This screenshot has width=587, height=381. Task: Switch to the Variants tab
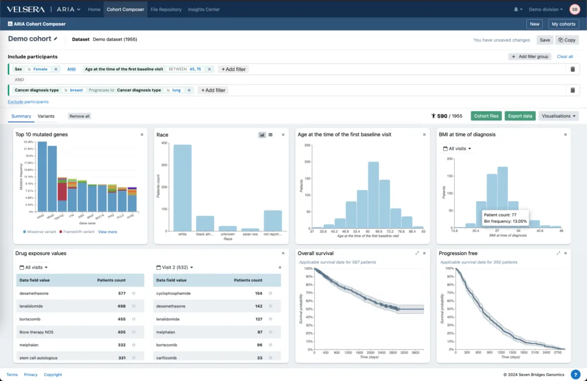coord(46,116)
